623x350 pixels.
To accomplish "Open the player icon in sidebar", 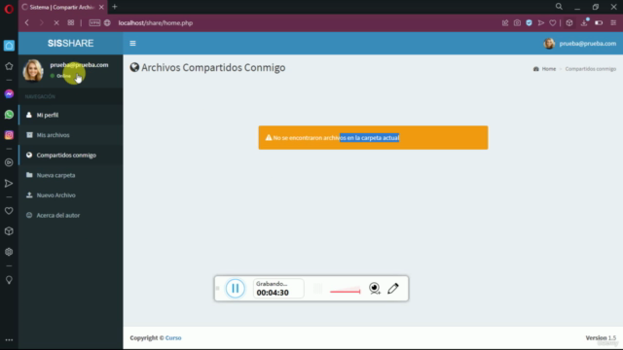I will (9, 162).
